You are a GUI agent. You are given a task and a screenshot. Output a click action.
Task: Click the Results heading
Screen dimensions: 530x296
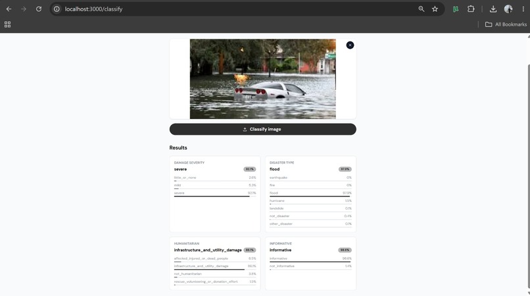click(178, 148)
